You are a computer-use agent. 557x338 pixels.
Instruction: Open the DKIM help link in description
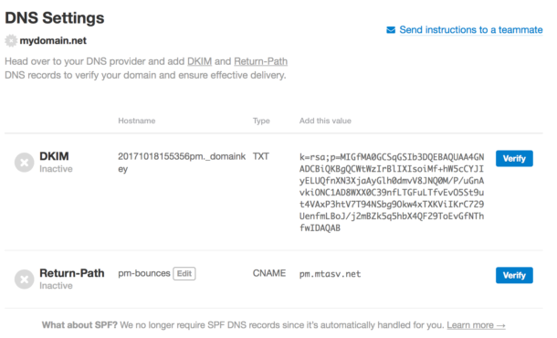(199, 61)
